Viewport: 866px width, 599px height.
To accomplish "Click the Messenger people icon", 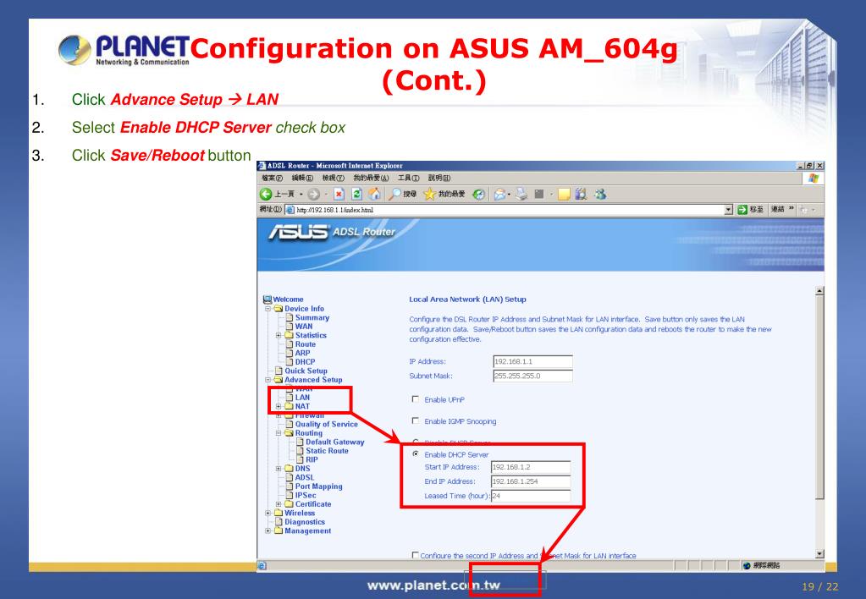I will coord(600,194).
